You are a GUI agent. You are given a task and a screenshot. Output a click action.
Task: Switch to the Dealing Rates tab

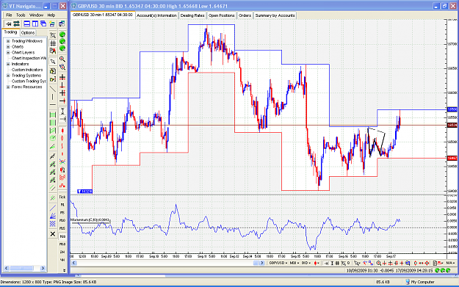click(192, 15)
